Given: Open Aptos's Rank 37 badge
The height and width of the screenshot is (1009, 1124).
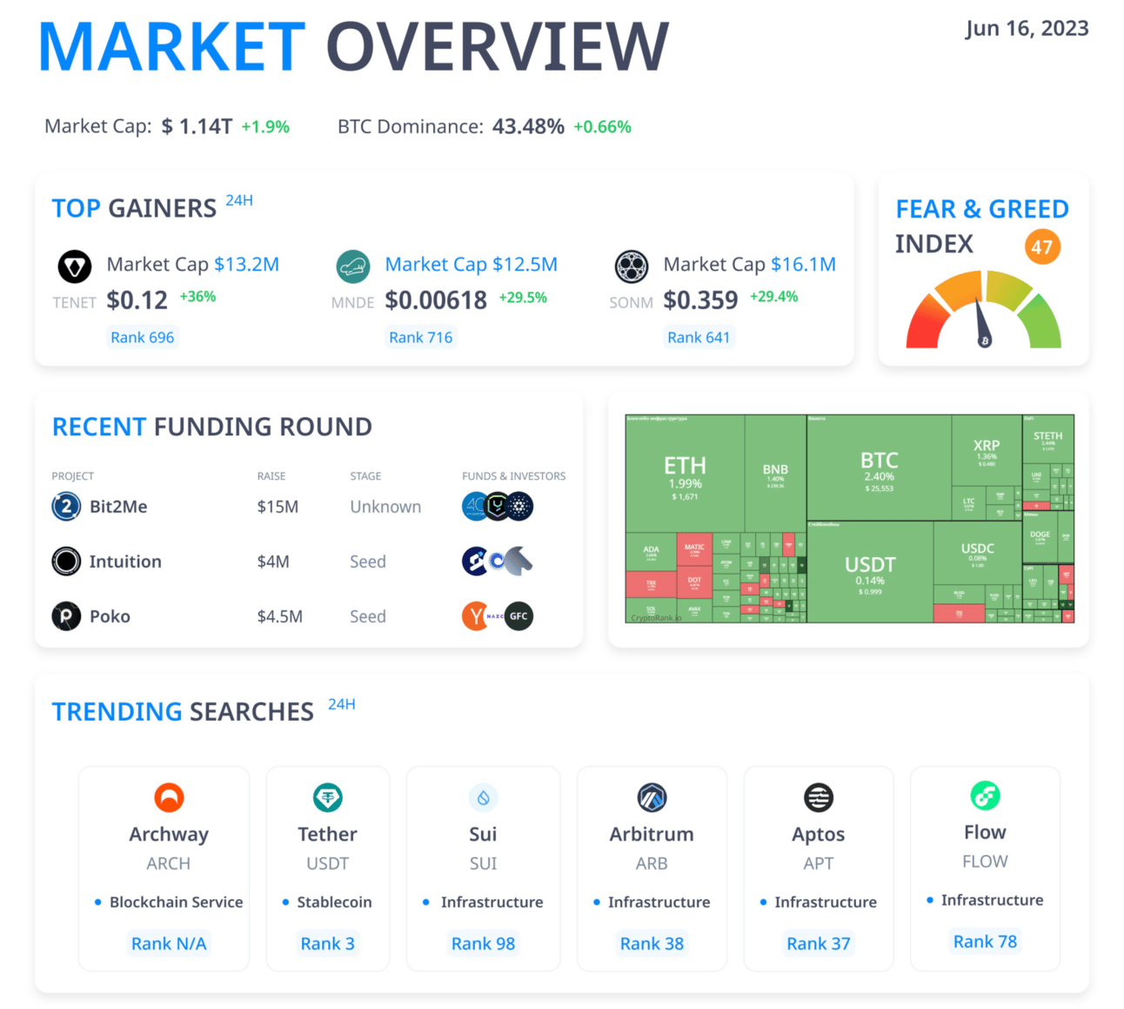Looking at the screenshot, I should point(819,943).
